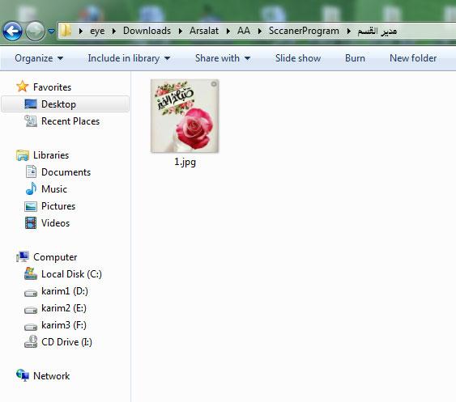Viewport: 456px width, 402px height.
Task: Open the Music library icon
Action: click(x=31, y=188)
